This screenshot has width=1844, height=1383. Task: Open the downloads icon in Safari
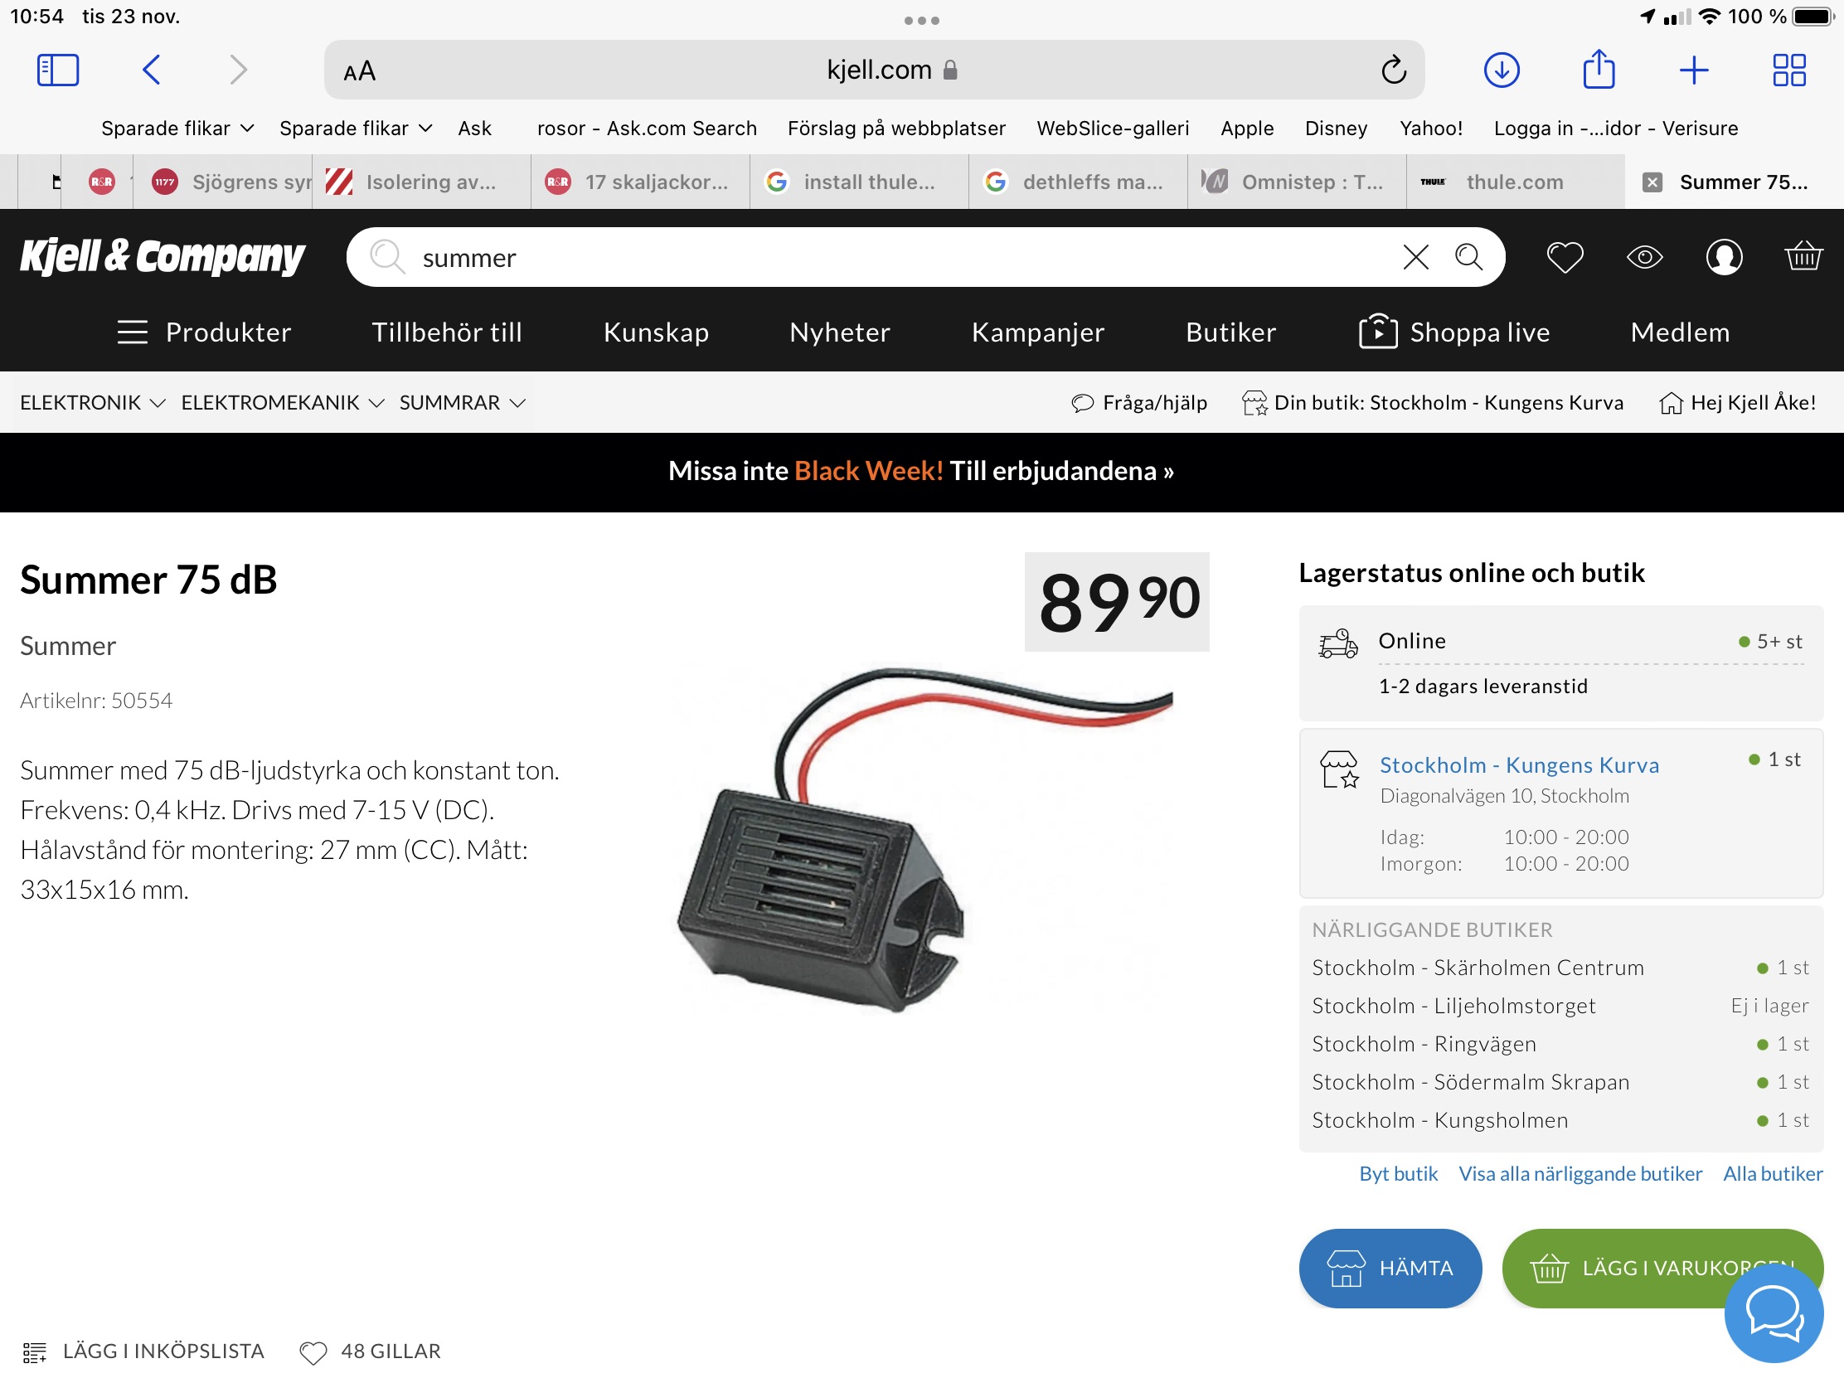click(x=1502, y=70)
